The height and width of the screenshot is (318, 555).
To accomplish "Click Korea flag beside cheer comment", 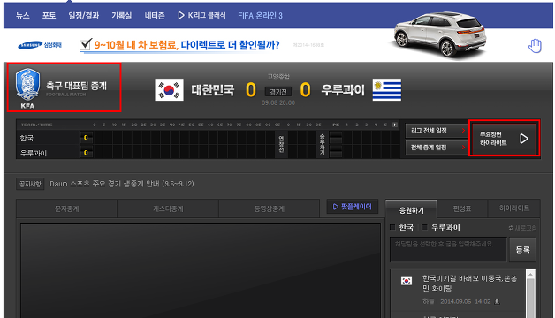I will [x=407, y=281].
